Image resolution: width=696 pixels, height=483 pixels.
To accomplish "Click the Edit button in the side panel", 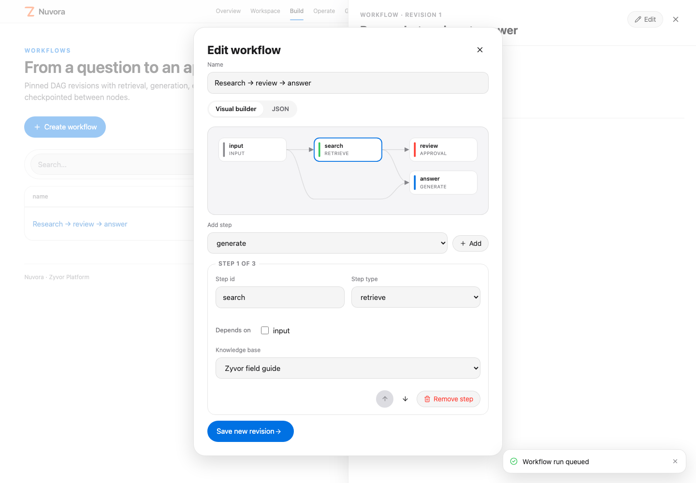I will tap(645, 19).
